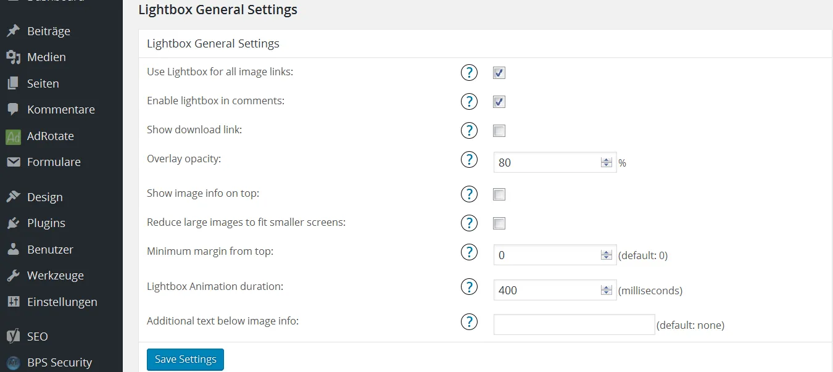Open the Yoast SEO icon in sidebar
Screen dimensions: 833x372
tap(14, 337)
